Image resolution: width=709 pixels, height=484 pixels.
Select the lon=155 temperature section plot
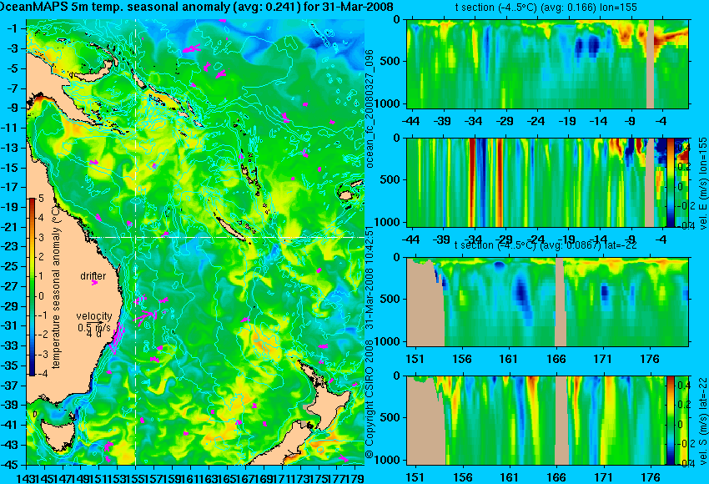pos(547,63)
